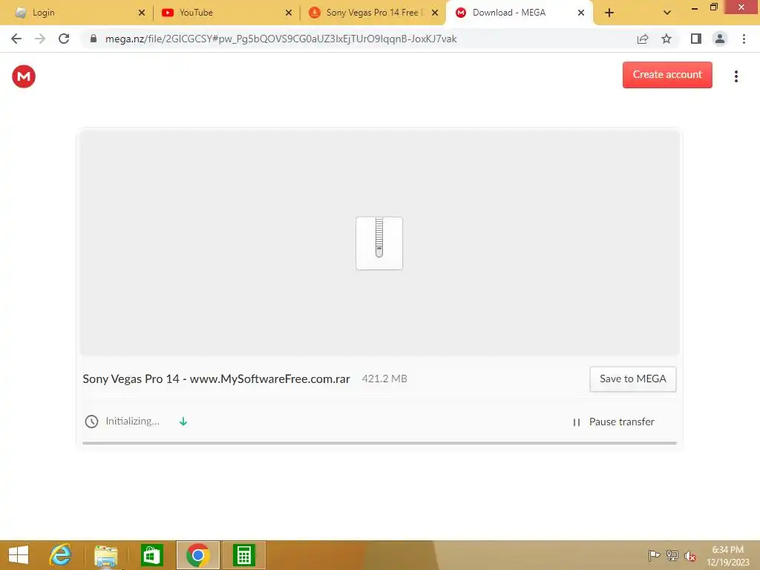Viewport: 760px width, 570px height.
Task: Close the Login tab
Action: 142,13
